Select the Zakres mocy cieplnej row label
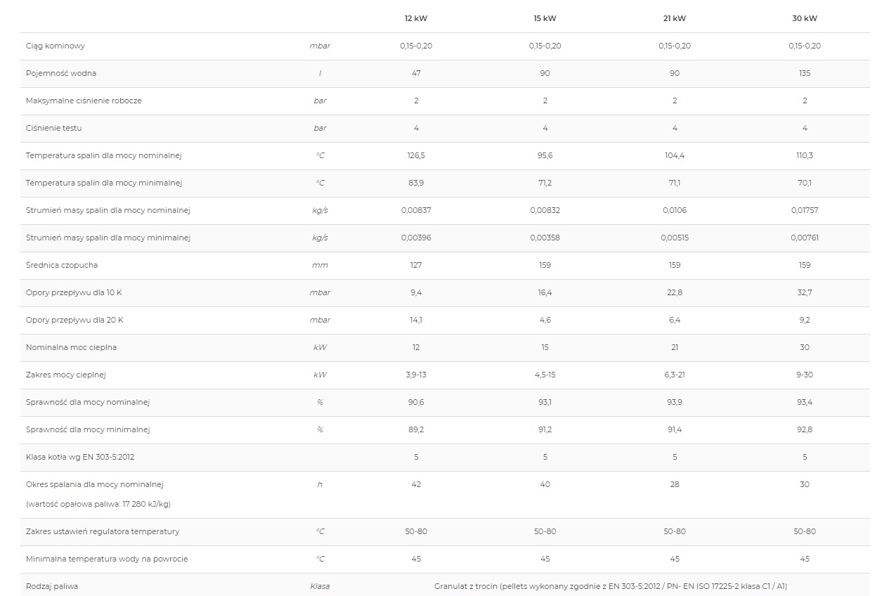Screen dimensions: 896x596 click(66, 375)
